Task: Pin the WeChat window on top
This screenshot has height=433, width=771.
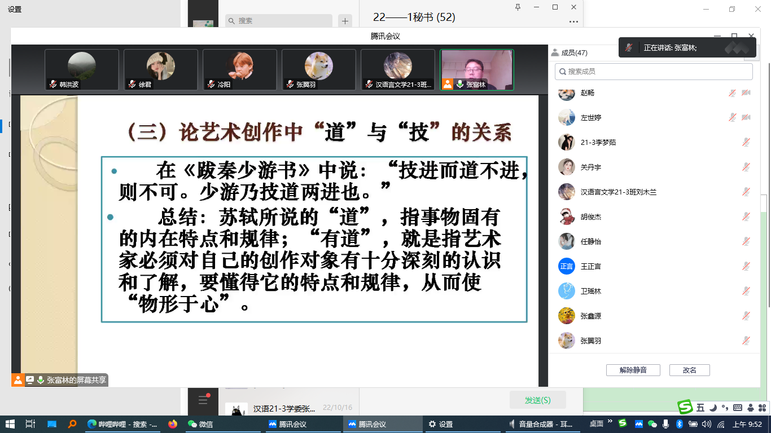Action: 518,7
